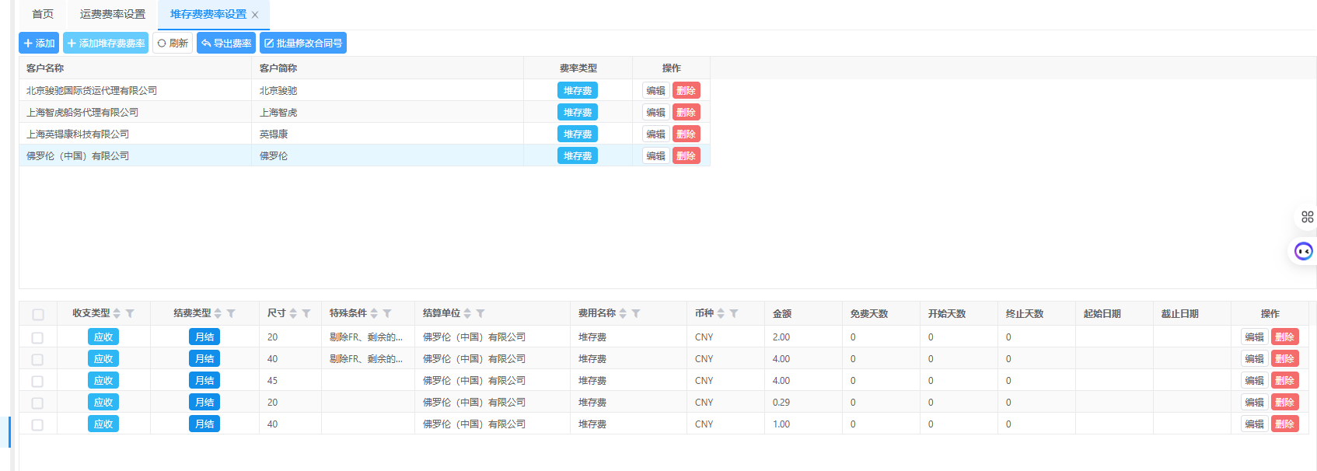Screen dimensions: 1317x471
Task: Check the box for the 2.00 amount row
Action: click(x=37, y=337)
